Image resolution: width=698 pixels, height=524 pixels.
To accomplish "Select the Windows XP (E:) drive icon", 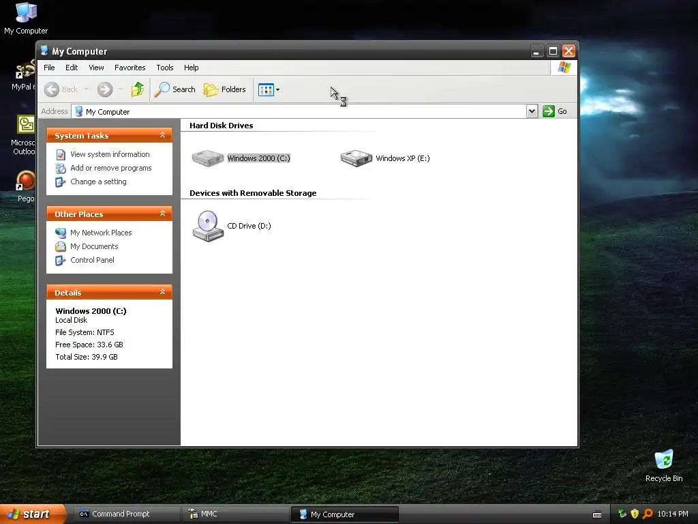I will (x=356, y=158).
